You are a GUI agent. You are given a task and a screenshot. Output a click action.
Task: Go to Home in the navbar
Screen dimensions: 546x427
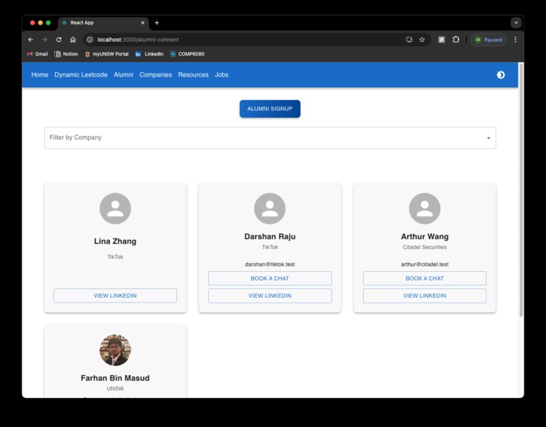tap(40, 75)
